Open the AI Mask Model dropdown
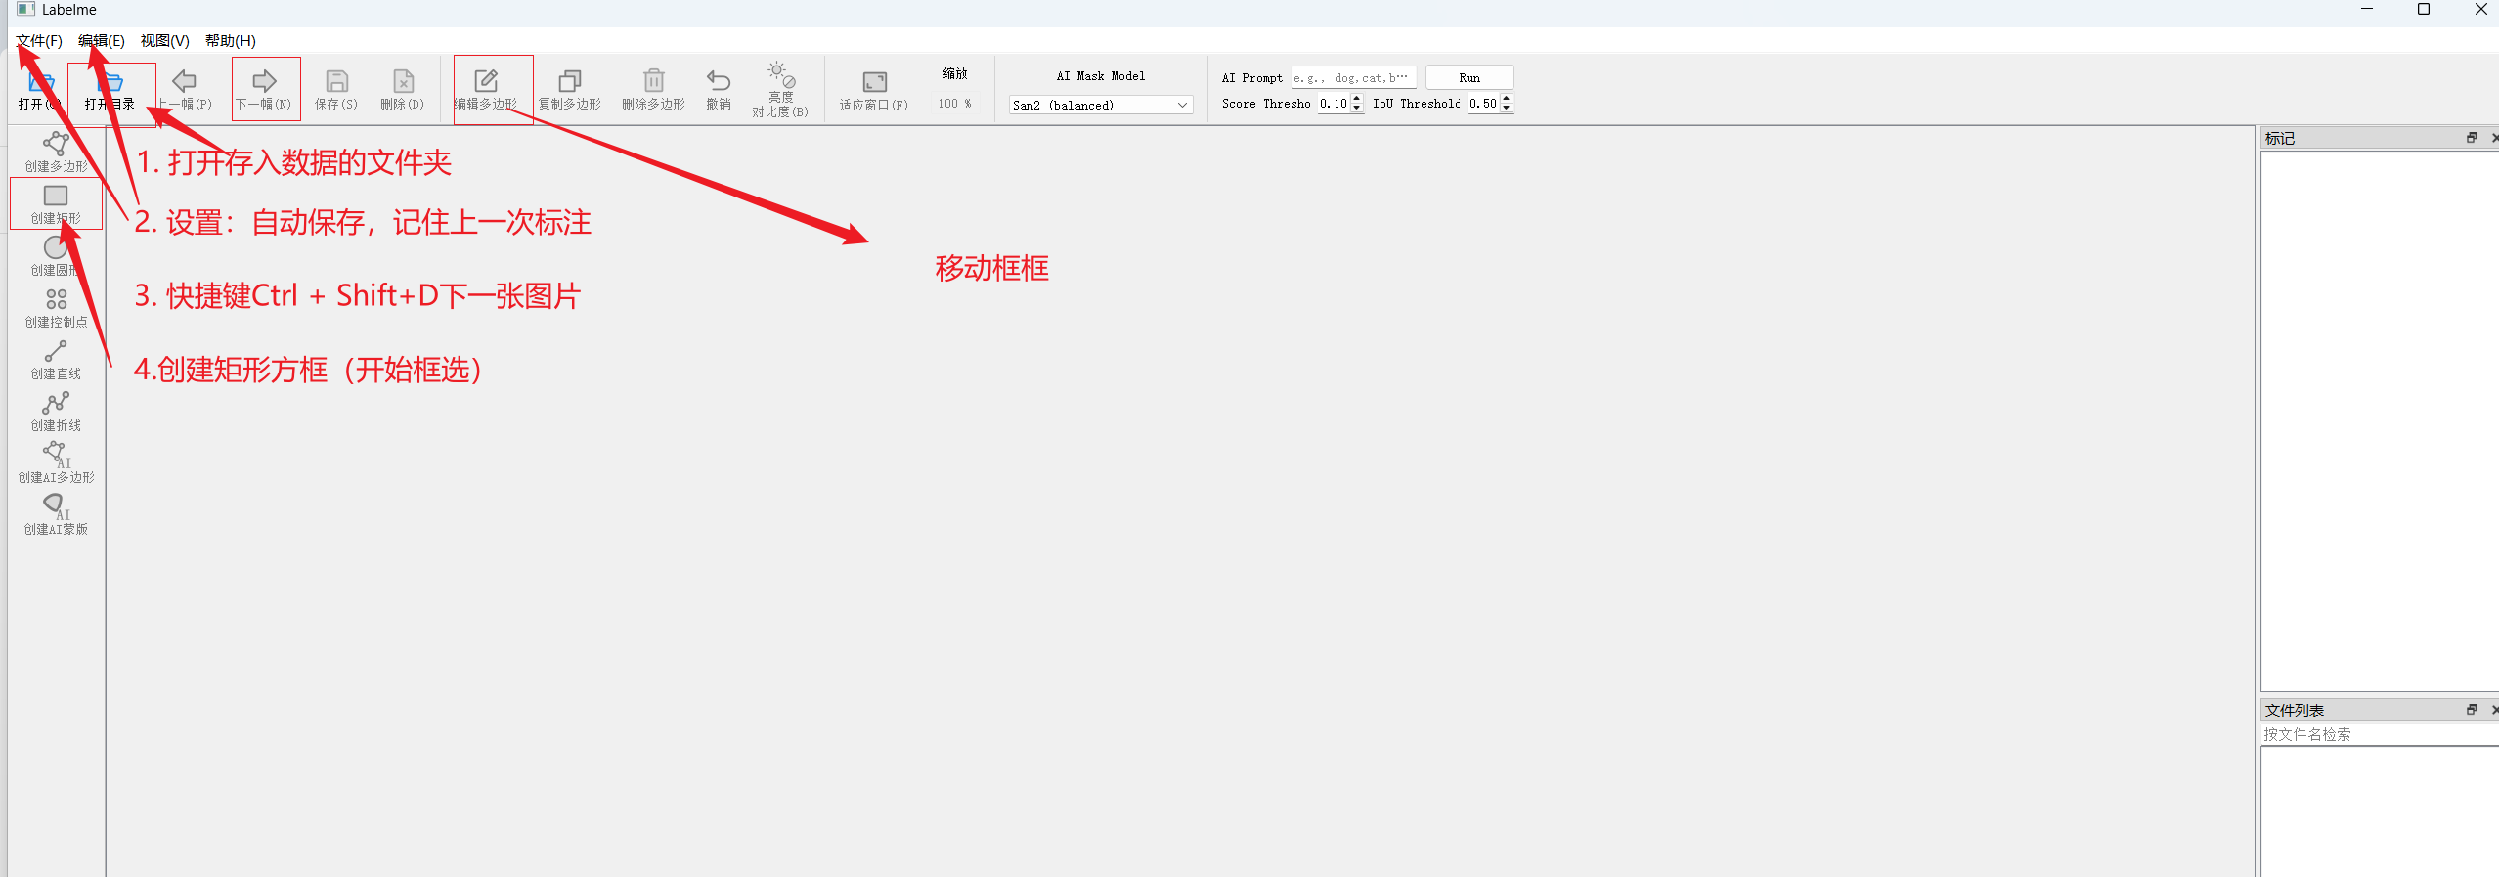 pyautogui.click(x=1100, y=105)
